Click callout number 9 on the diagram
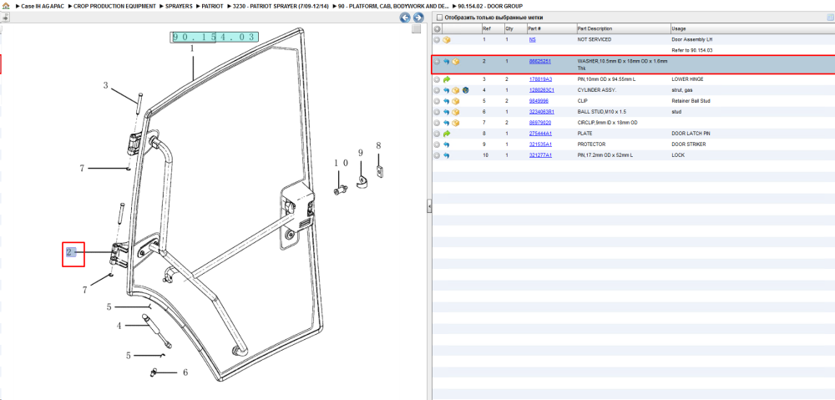This screenshot has height=400, width=835. click(x=361, y=153)
